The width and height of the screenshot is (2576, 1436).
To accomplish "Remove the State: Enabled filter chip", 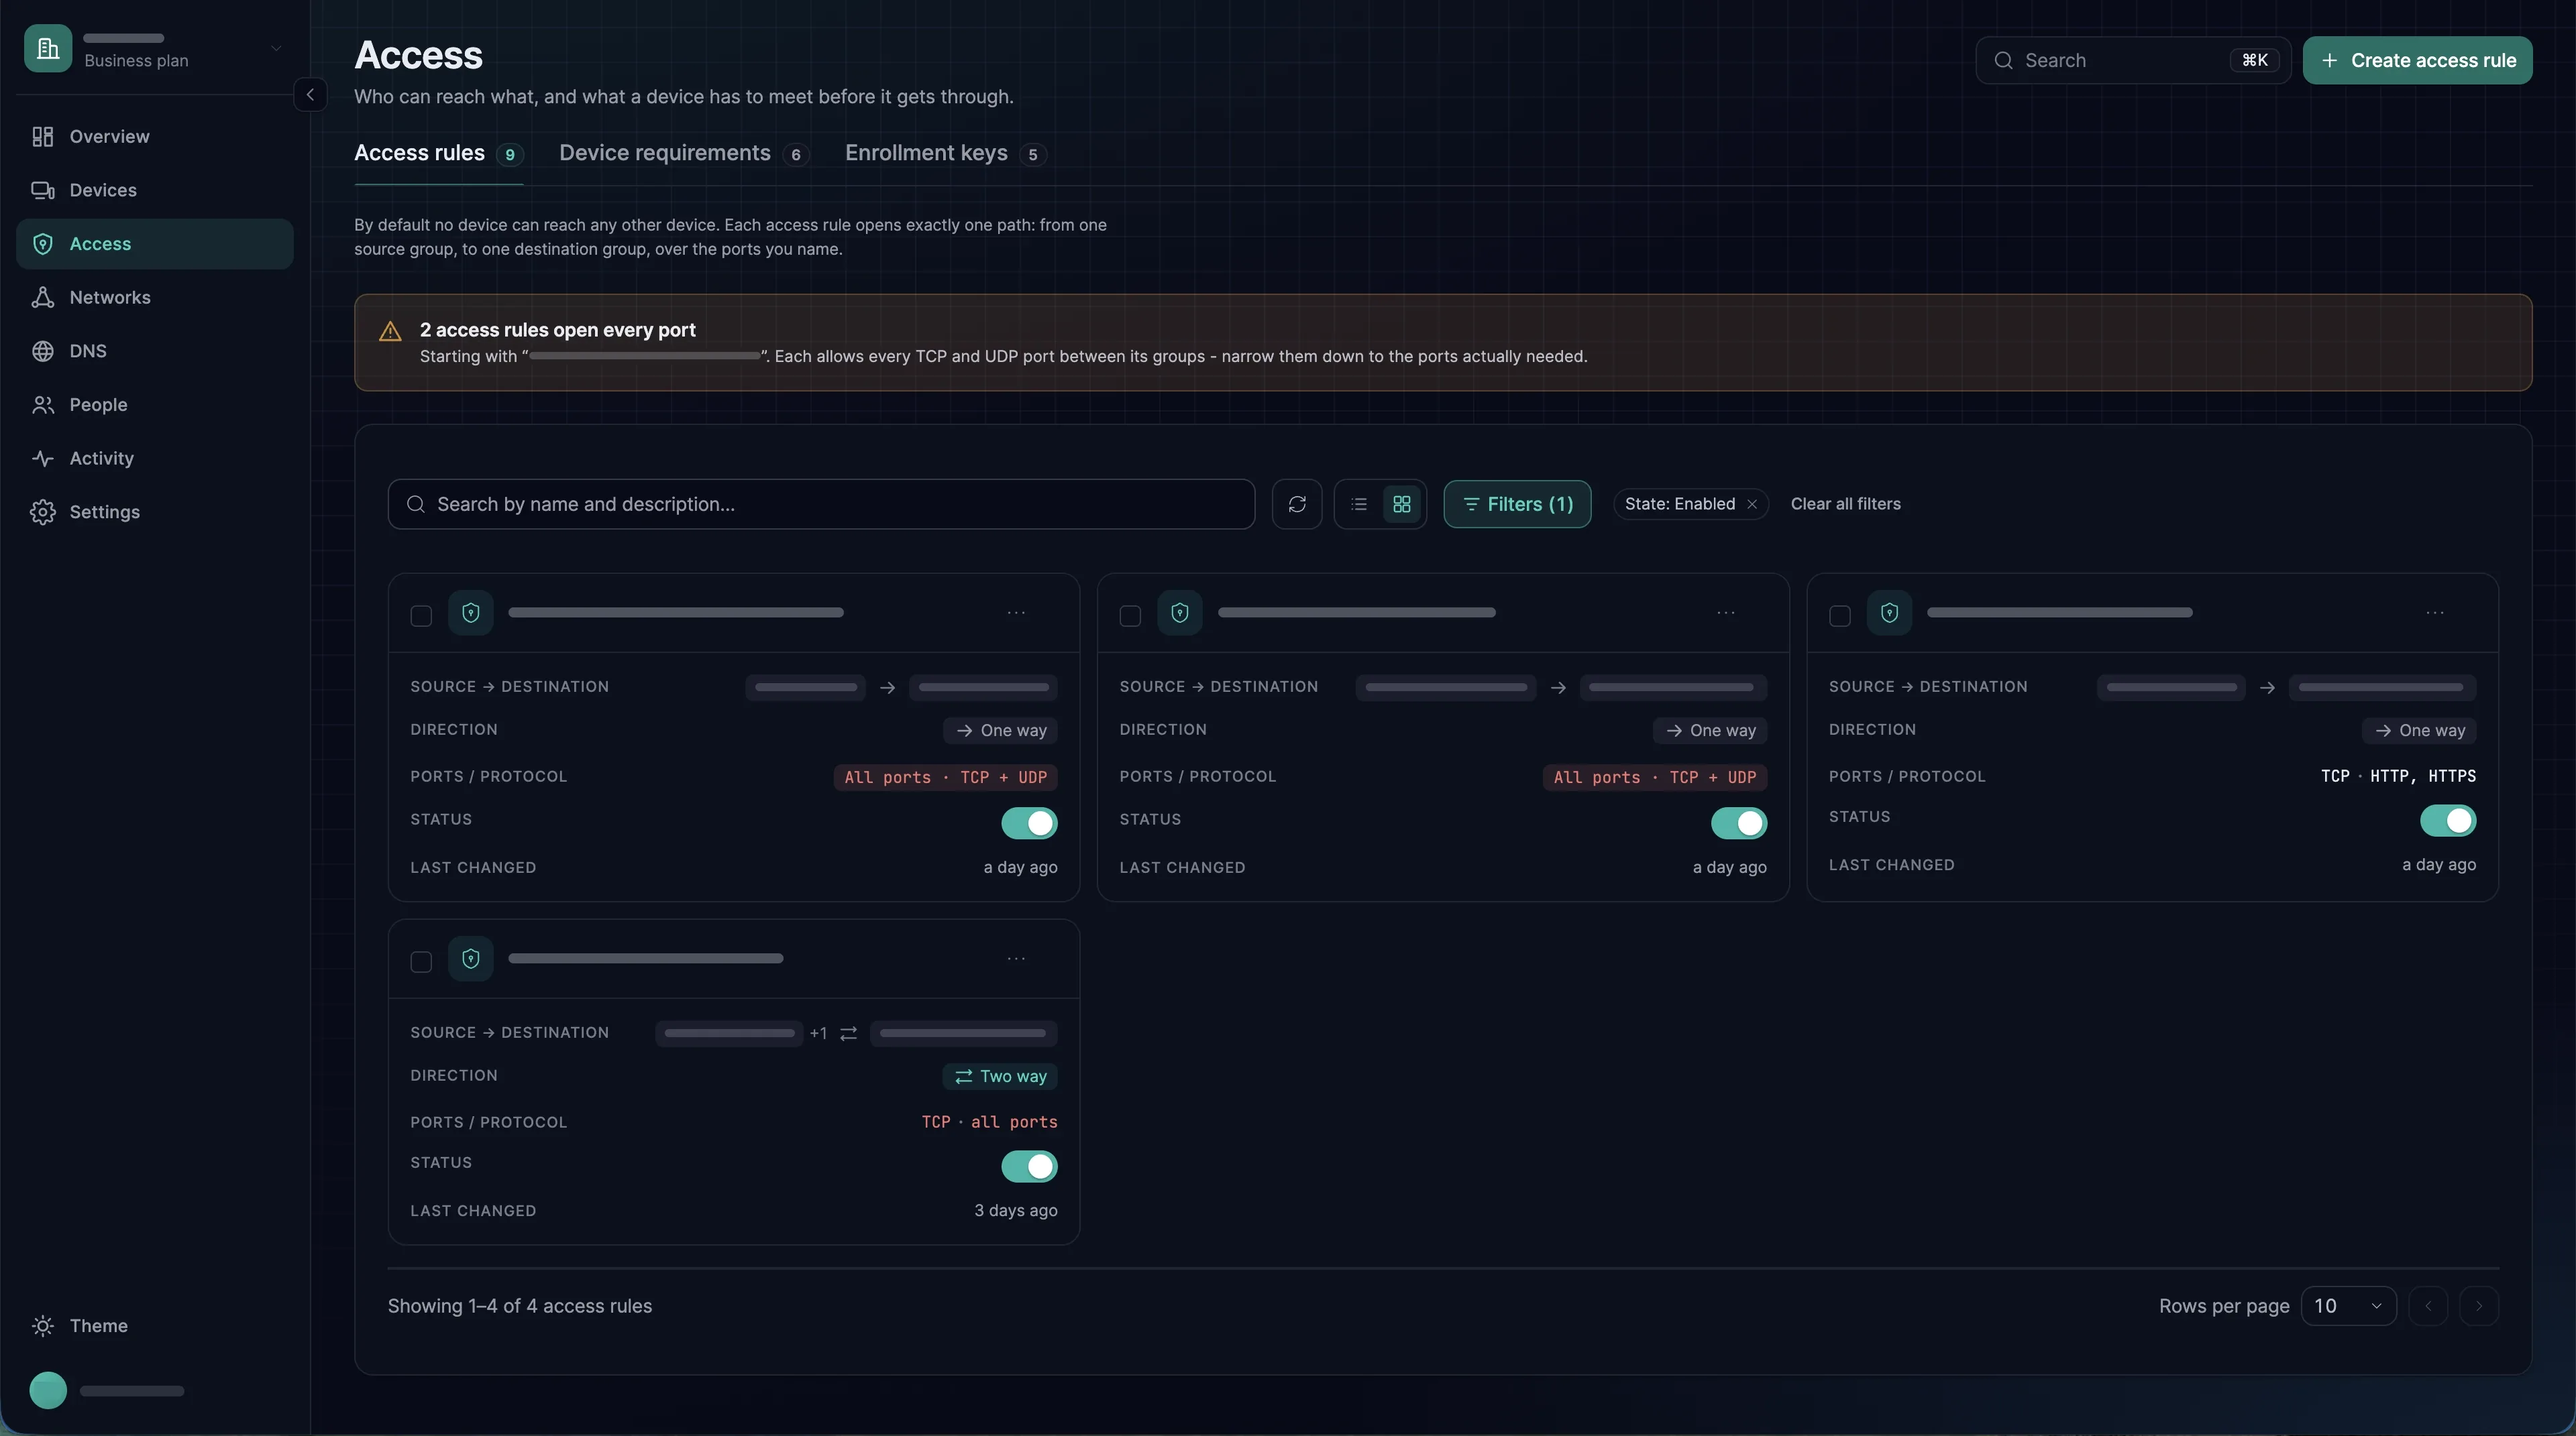I will pyautogui.click(x=1752, y=503).
